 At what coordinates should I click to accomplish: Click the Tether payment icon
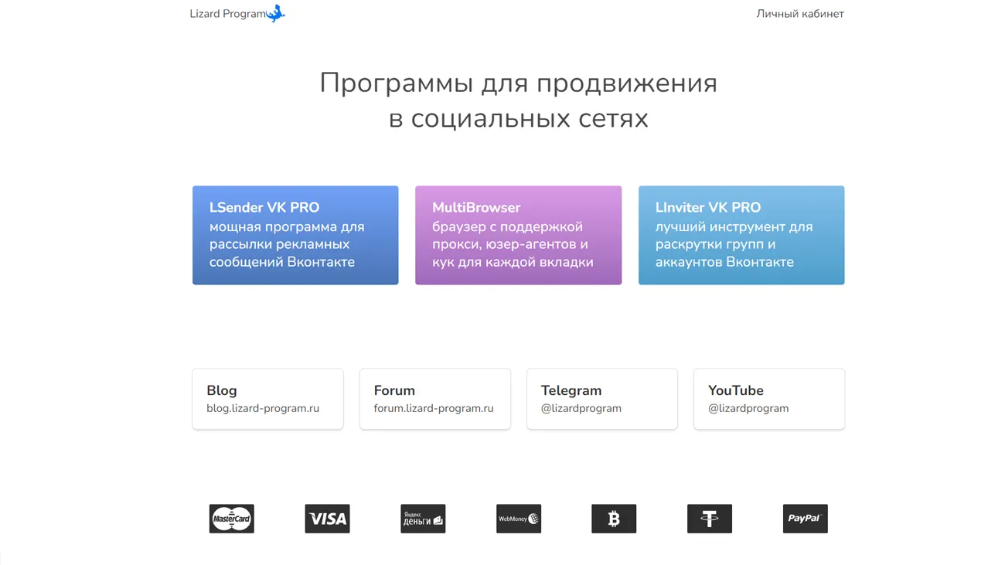(x=710, y=519)
